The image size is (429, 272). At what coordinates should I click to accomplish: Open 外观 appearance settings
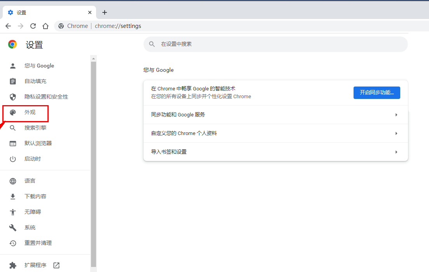(x=30, y=113)
